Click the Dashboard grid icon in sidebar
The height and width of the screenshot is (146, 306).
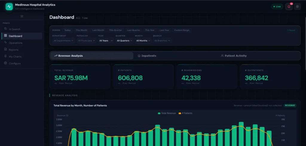5,36
